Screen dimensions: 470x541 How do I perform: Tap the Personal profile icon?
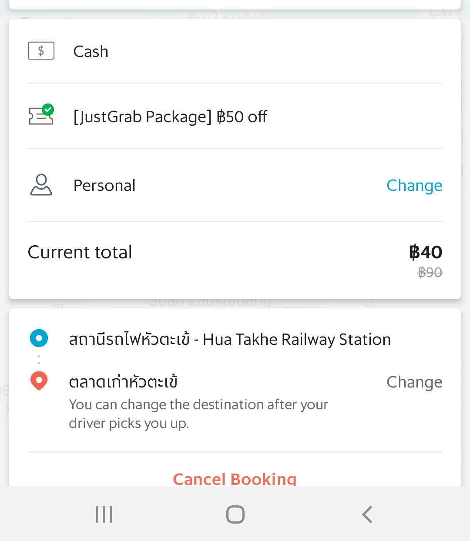click(x=41, y=185)
